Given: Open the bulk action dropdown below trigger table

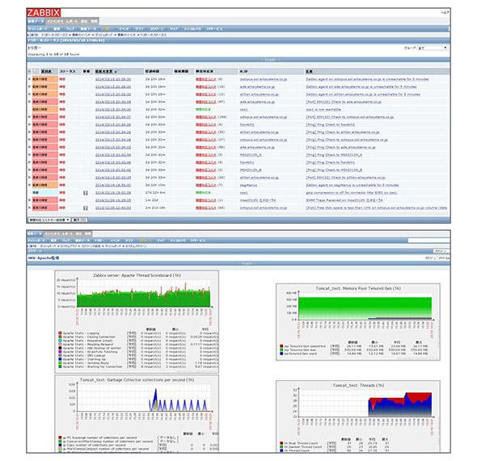Looking at the screenshot, I should pos(49,220).
